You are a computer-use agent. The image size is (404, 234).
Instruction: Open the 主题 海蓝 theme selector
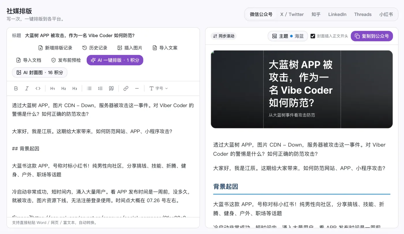coord(288,36)
